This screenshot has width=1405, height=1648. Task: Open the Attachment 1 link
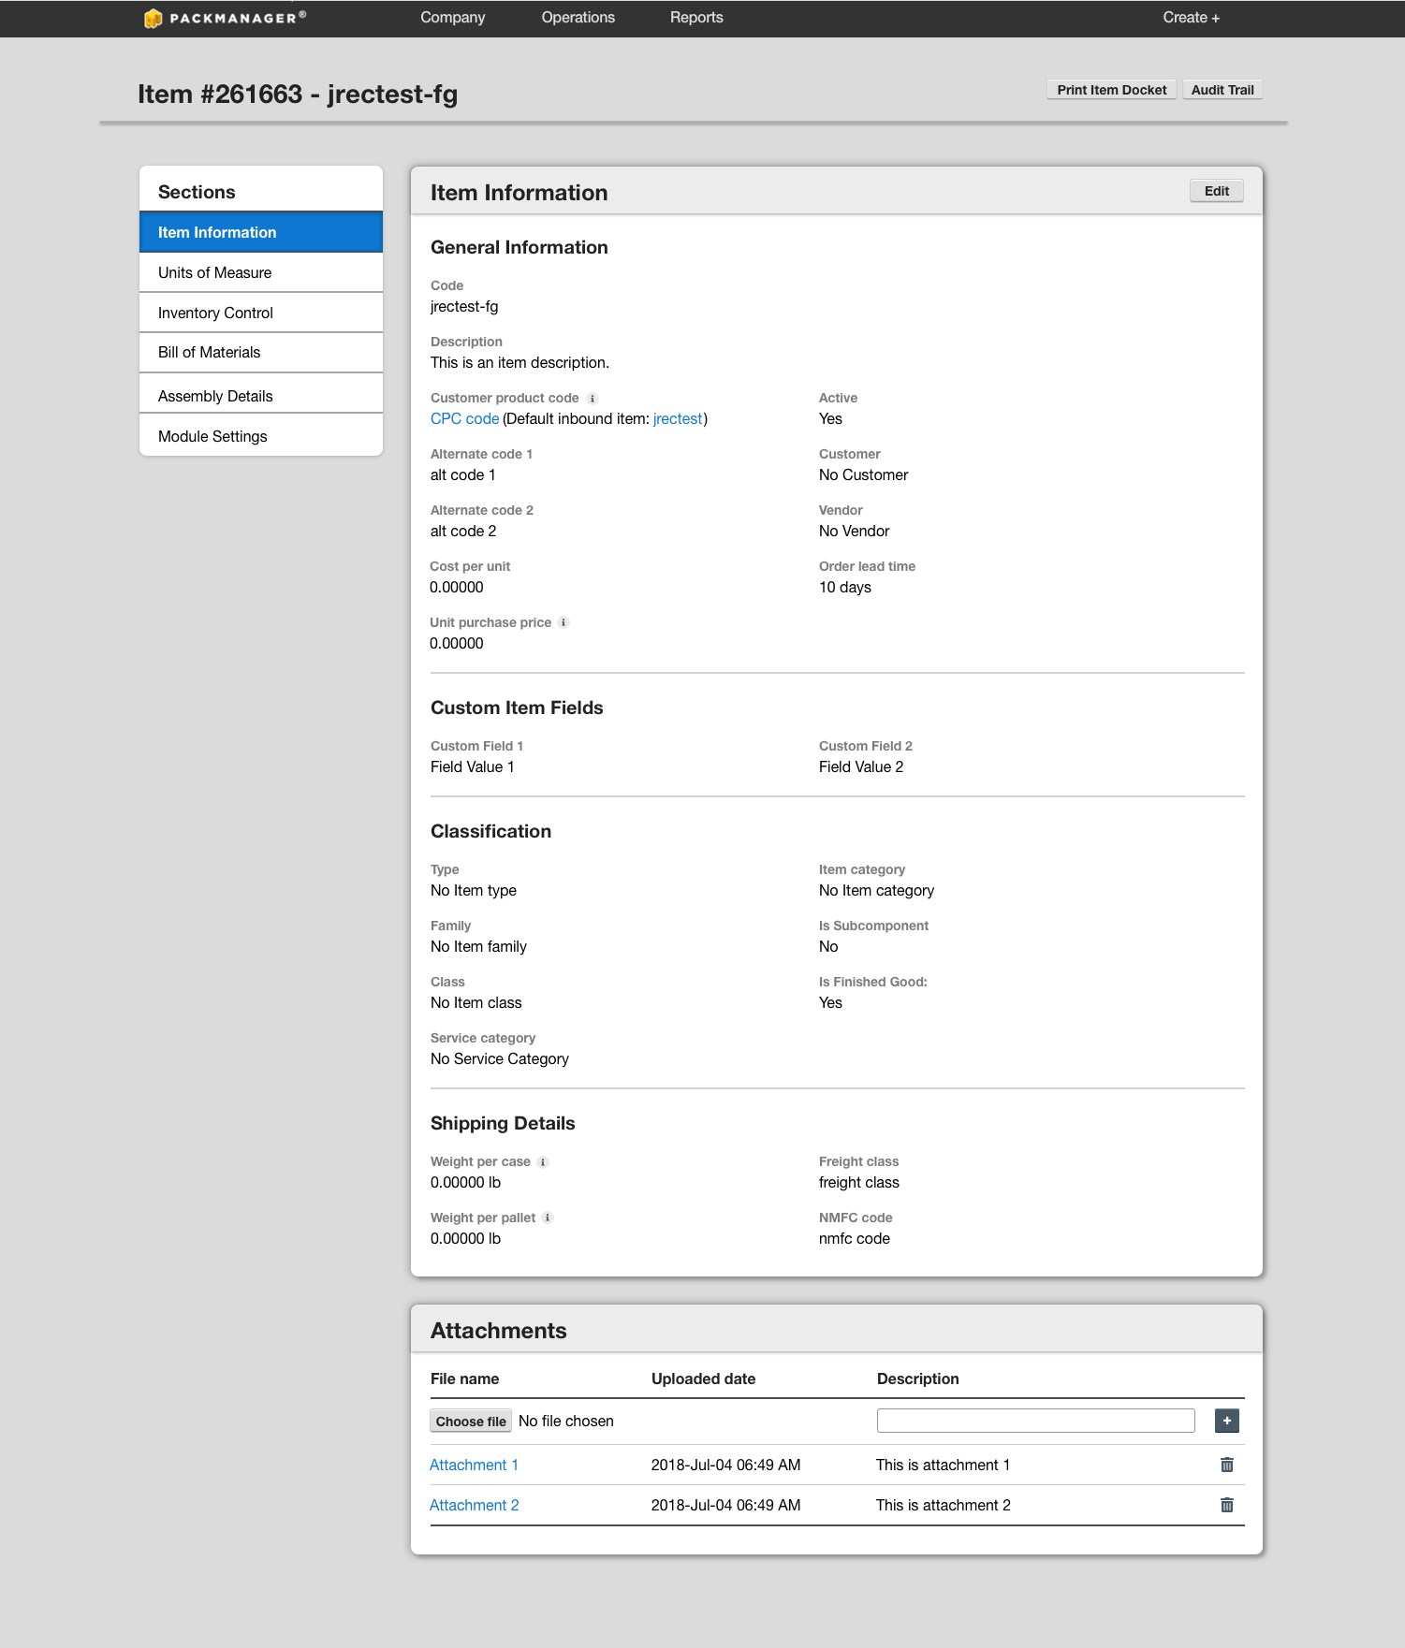[474, 1465]
